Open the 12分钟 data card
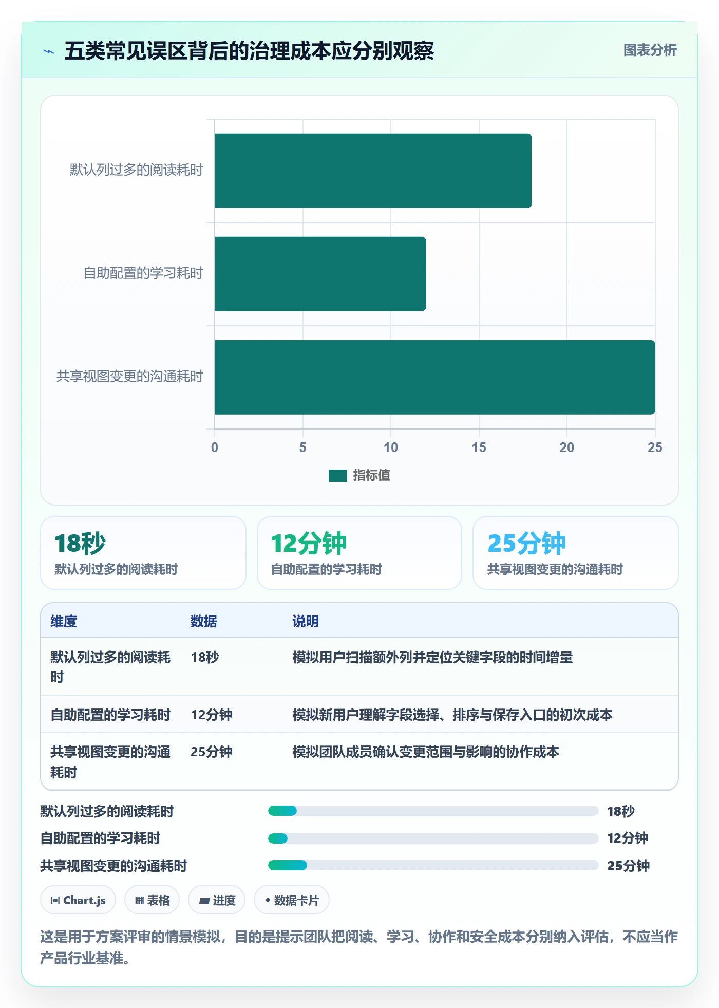The width and height of the screenshot is (719, 1008). pos(359,553)
